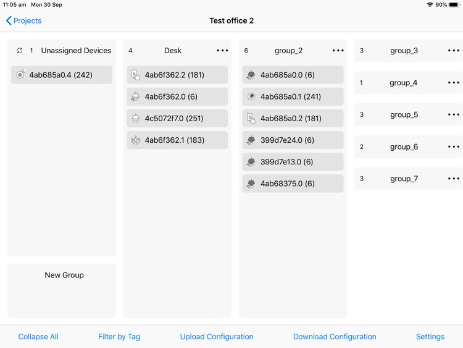Image resolution: width=463 pixels, height=348 pixels.
Task: Tap the lamp icon of 4c5072f7.0 (251)
Action: (136, 118)
